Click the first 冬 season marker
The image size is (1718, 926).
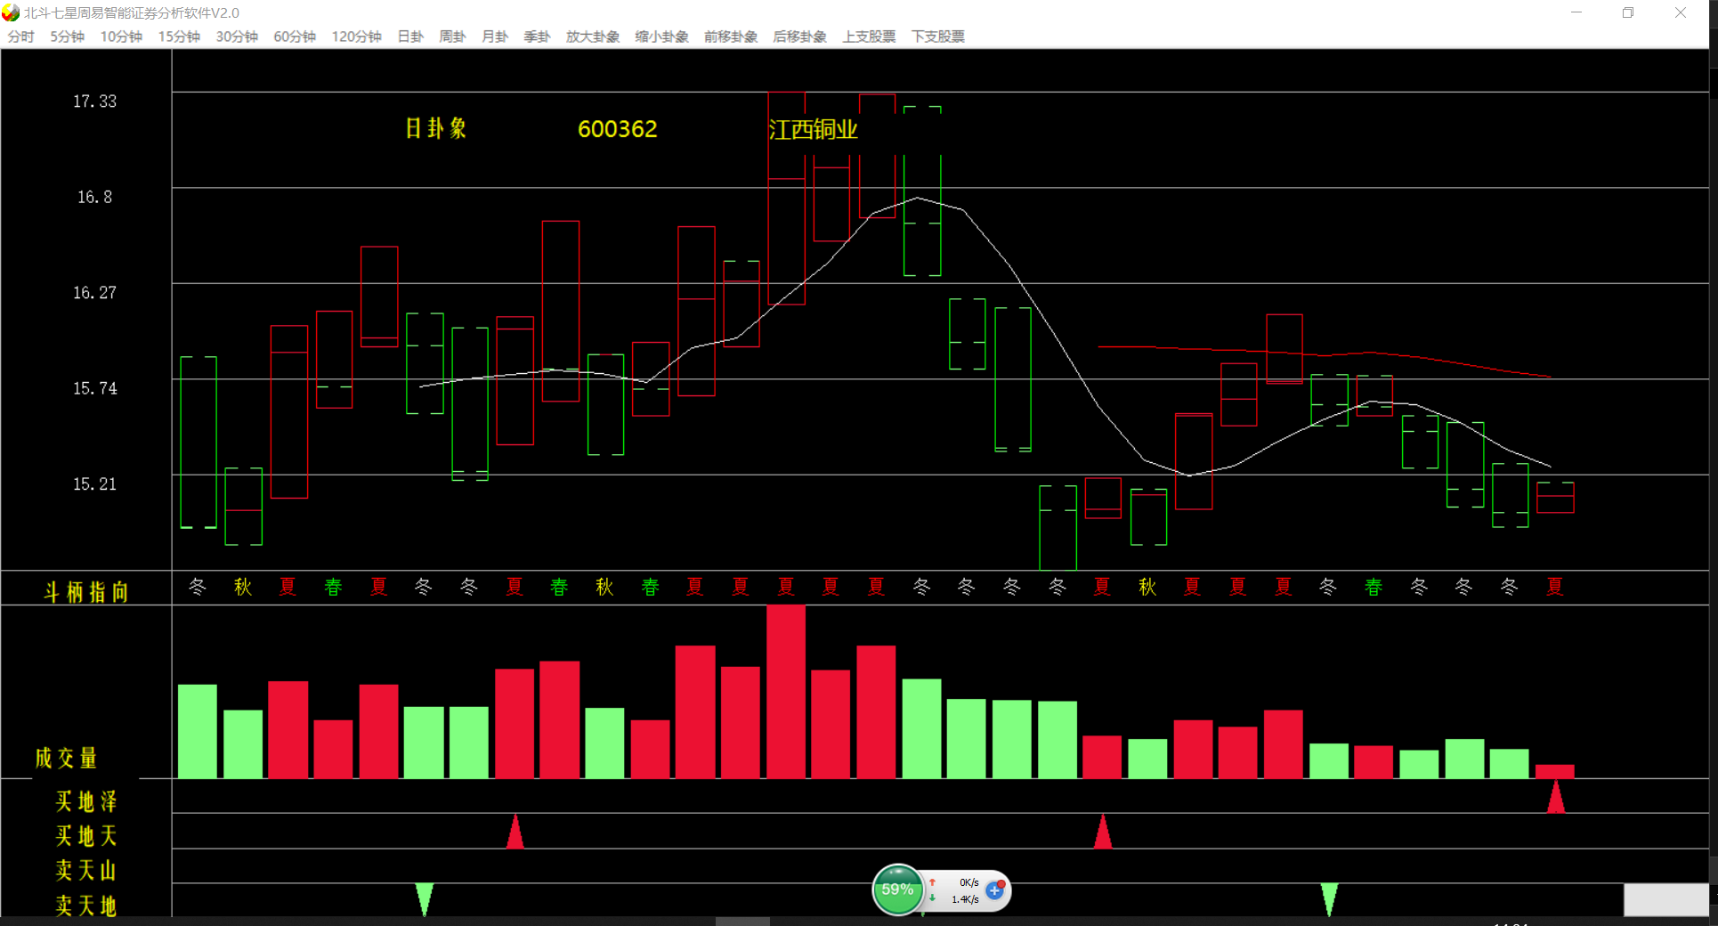click(x=198, y=587)
